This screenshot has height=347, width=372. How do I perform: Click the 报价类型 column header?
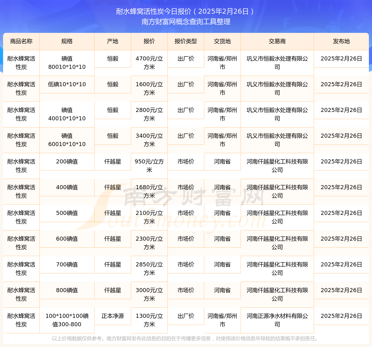pyautogui.click(x=186, y=41)
